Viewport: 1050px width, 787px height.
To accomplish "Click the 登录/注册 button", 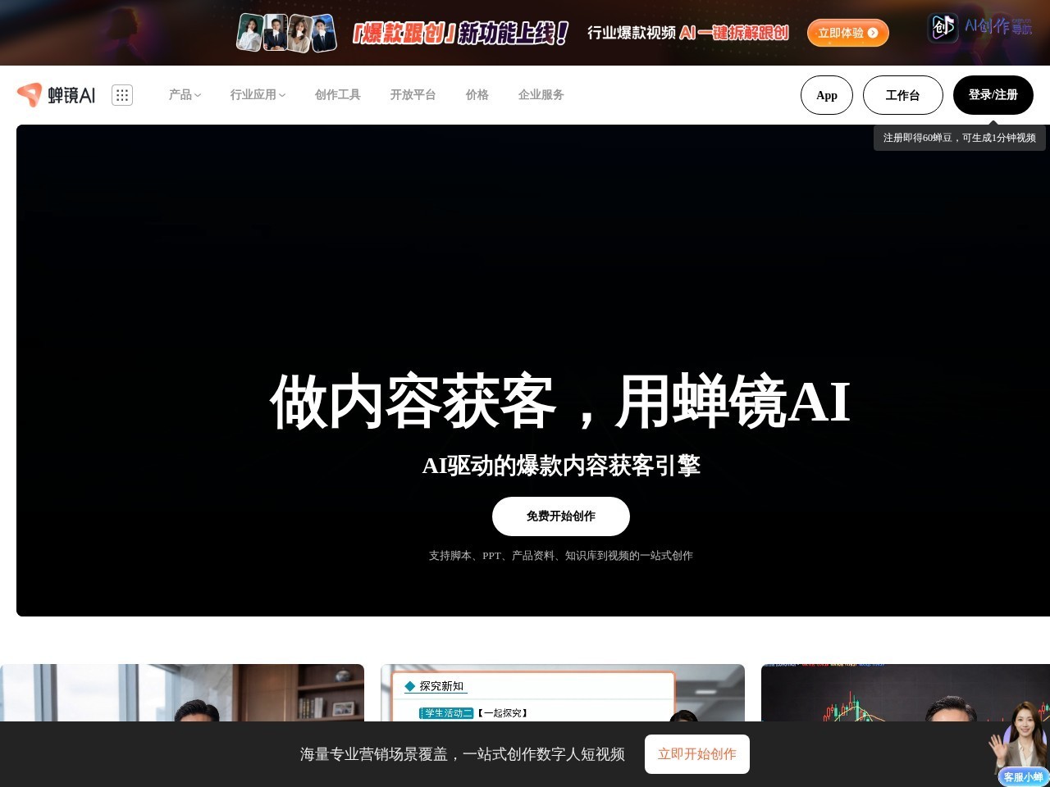I will click(x=993, y=95).
